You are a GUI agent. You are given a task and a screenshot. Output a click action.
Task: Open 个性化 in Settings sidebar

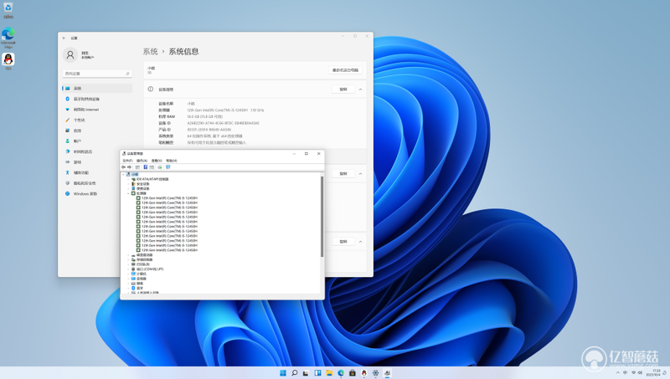[97, 120]
